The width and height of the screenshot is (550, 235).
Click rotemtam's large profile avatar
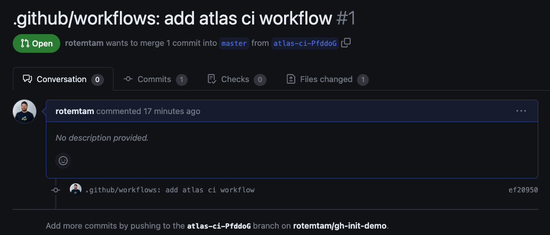click(x=25, y=111)
